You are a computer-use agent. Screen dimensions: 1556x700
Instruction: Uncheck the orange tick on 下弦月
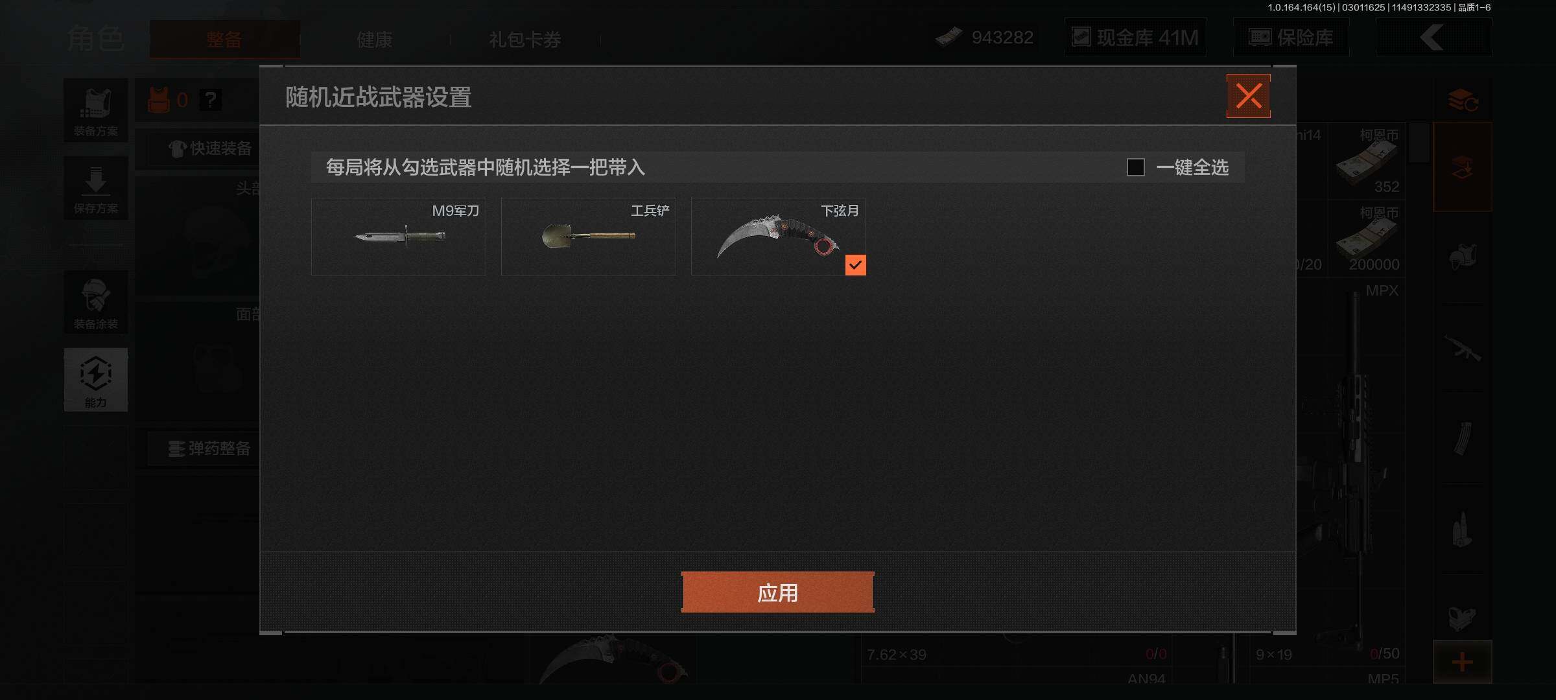[855, 264]
